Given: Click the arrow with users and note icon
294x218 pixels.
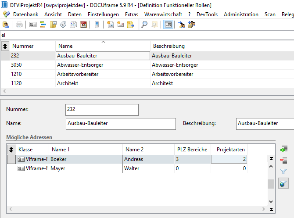Looking at the screenshot, I should pos(192,25).
